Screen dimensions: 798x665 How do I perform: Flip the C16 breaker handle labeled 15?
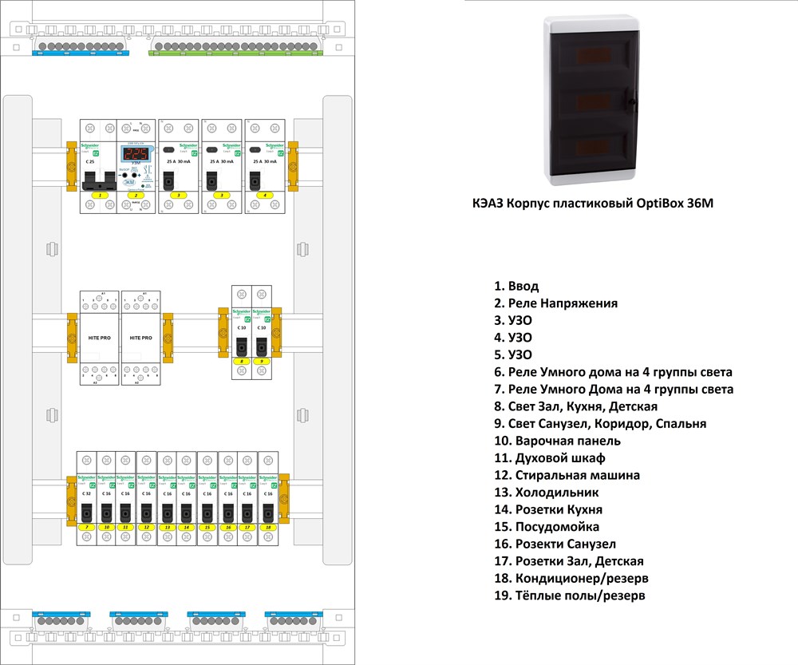(x=207, y=513)
